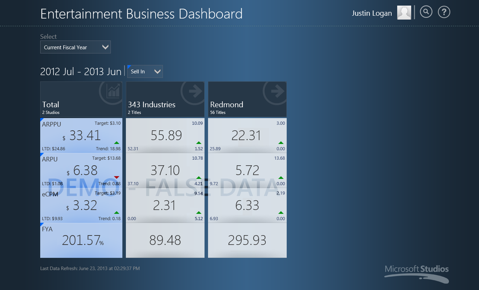Click the Trend: 0.18 label
The width and height of the screenshot is (479, 290).
[109, 218]
